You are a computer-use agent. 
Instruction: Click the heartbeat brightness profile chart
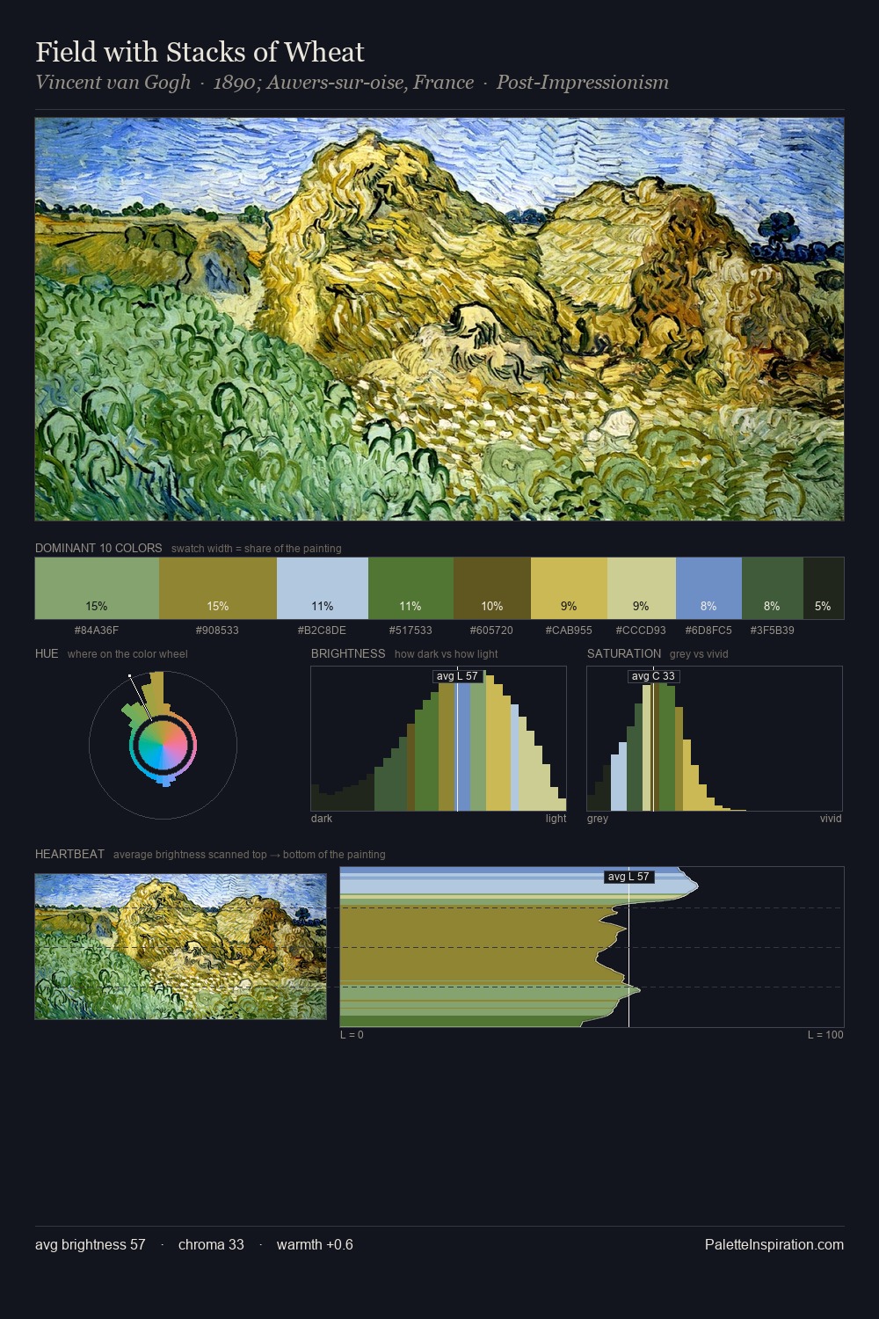tap(592, 947)
